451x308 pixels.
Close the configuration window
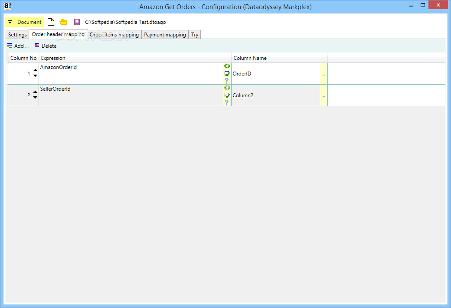pyautogui.click(x=438, y=5)
